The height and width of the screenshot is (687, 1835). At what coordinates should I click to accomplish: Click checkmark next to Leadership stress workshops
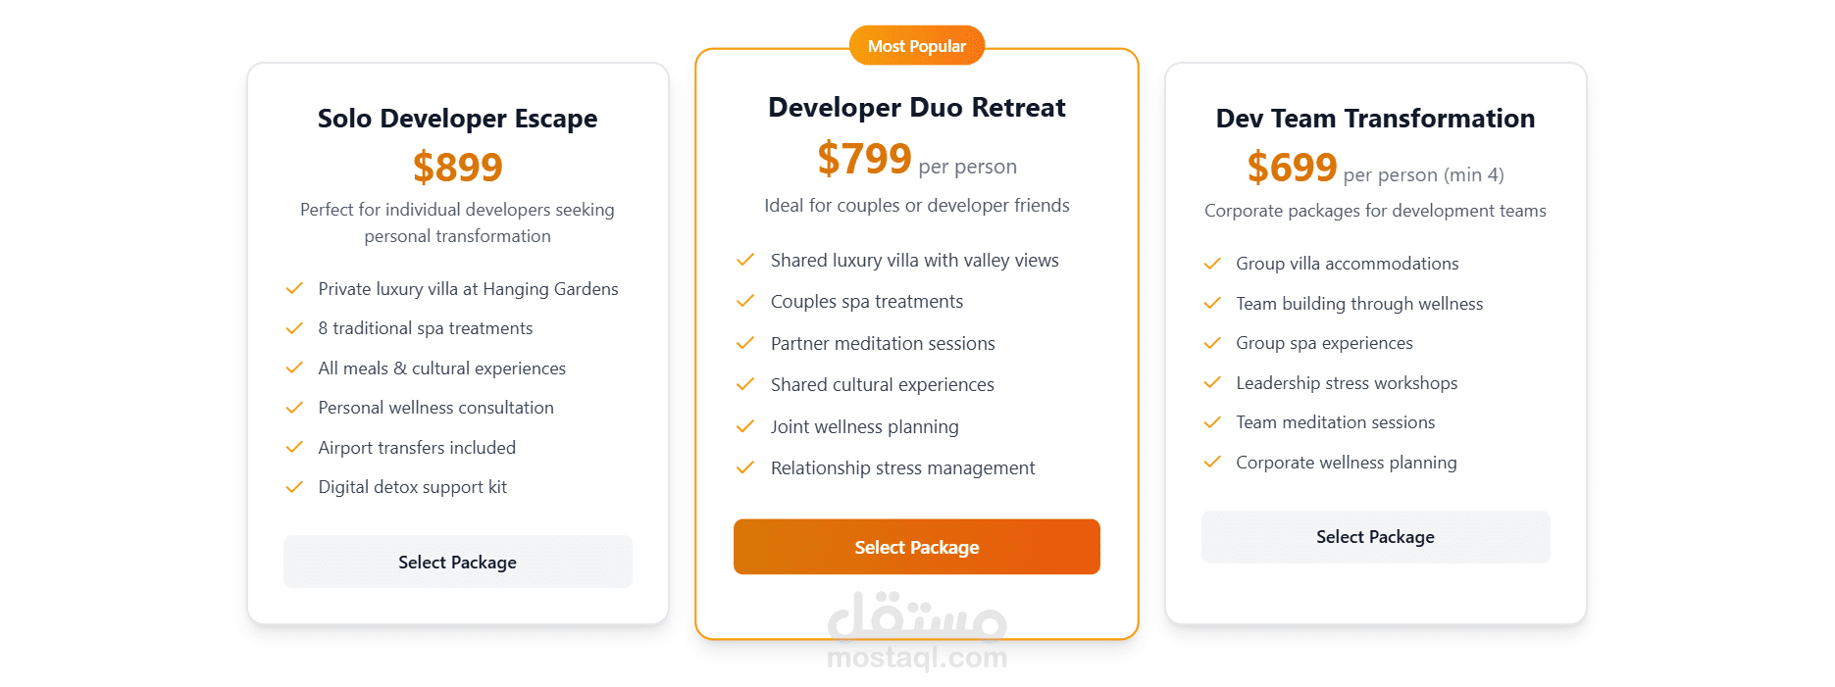click(x=1212, y=383)
